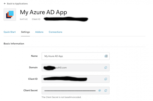Image resolution: width=153 pixels, height=101 pixels.
Task: Click the NATIVE application type label
Action: (x=24, y=19)
